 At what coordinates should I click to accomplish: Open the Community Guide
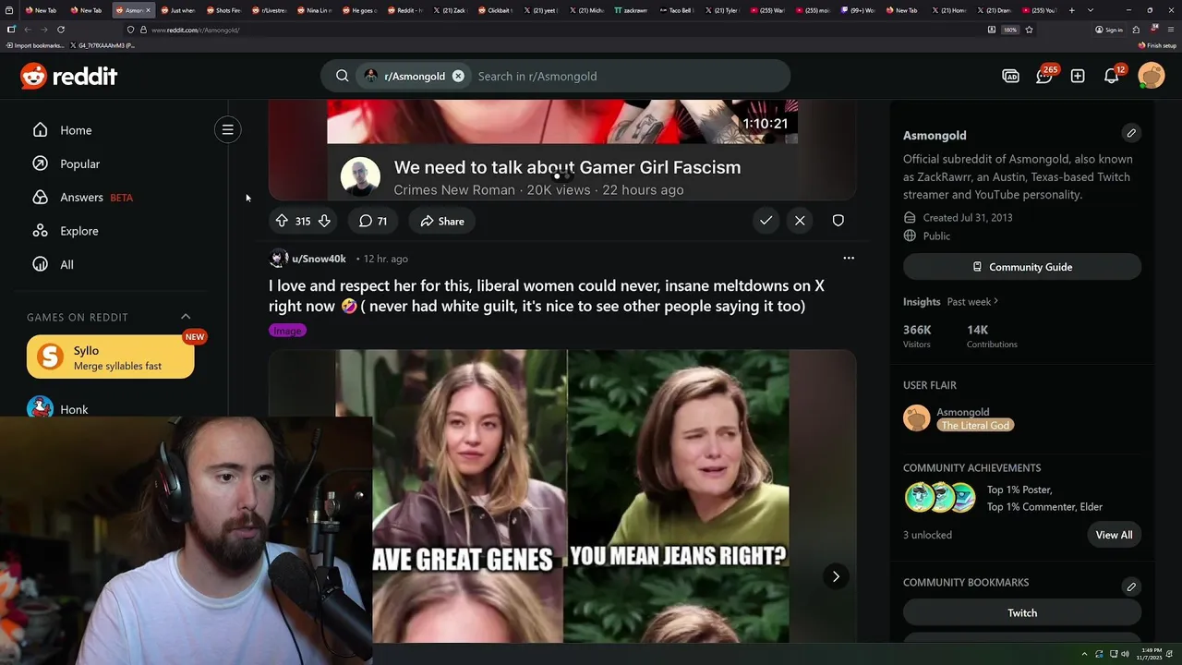[1022, 267]
